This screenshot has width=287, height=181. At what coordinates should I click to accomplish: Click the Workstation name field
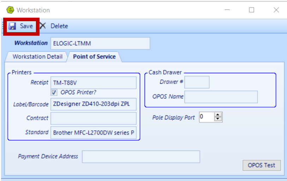coord(100,43)
